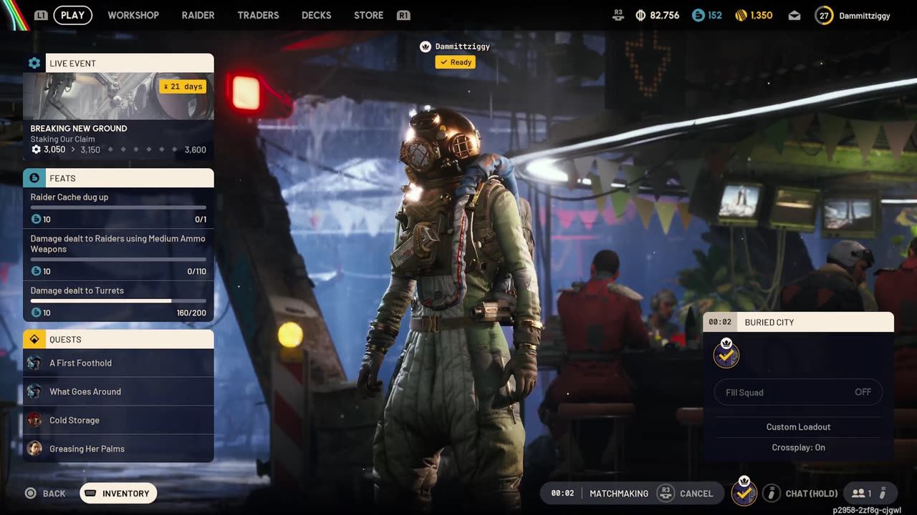Open the mail inbox icon
The width and height of the screenshot is (917, 515).
(x=794, y=15)
